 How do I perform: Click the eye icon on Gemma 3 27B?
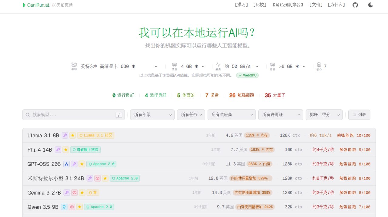click(x=74, y=193)
